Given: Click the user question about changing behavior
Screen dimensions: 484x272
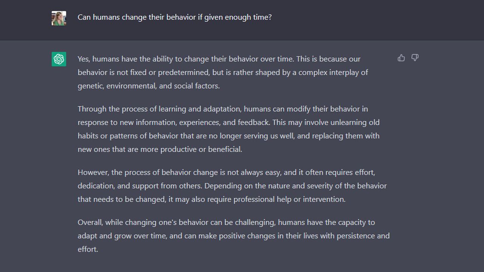Looking at the screenshot, I should point(175,17).
